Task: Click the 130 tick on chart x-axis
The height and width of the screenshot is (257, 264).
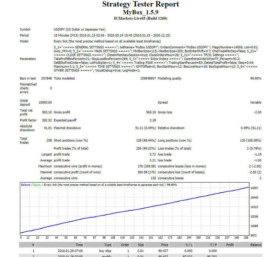Action: coord(132,238)
